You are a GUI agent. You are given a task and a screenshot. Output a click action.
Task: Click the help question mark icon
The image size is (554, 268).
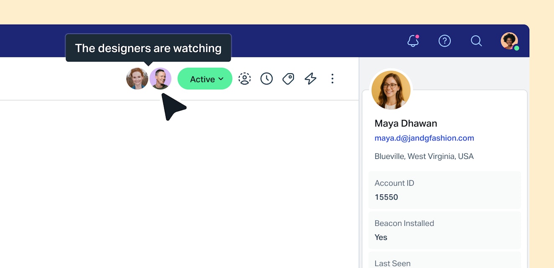[x=444, y=41]
